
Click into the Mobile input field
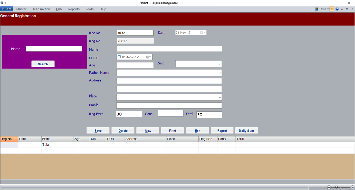(169, 106)
